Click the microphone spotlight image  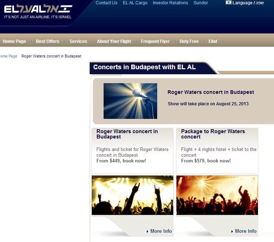coord(130,101)
